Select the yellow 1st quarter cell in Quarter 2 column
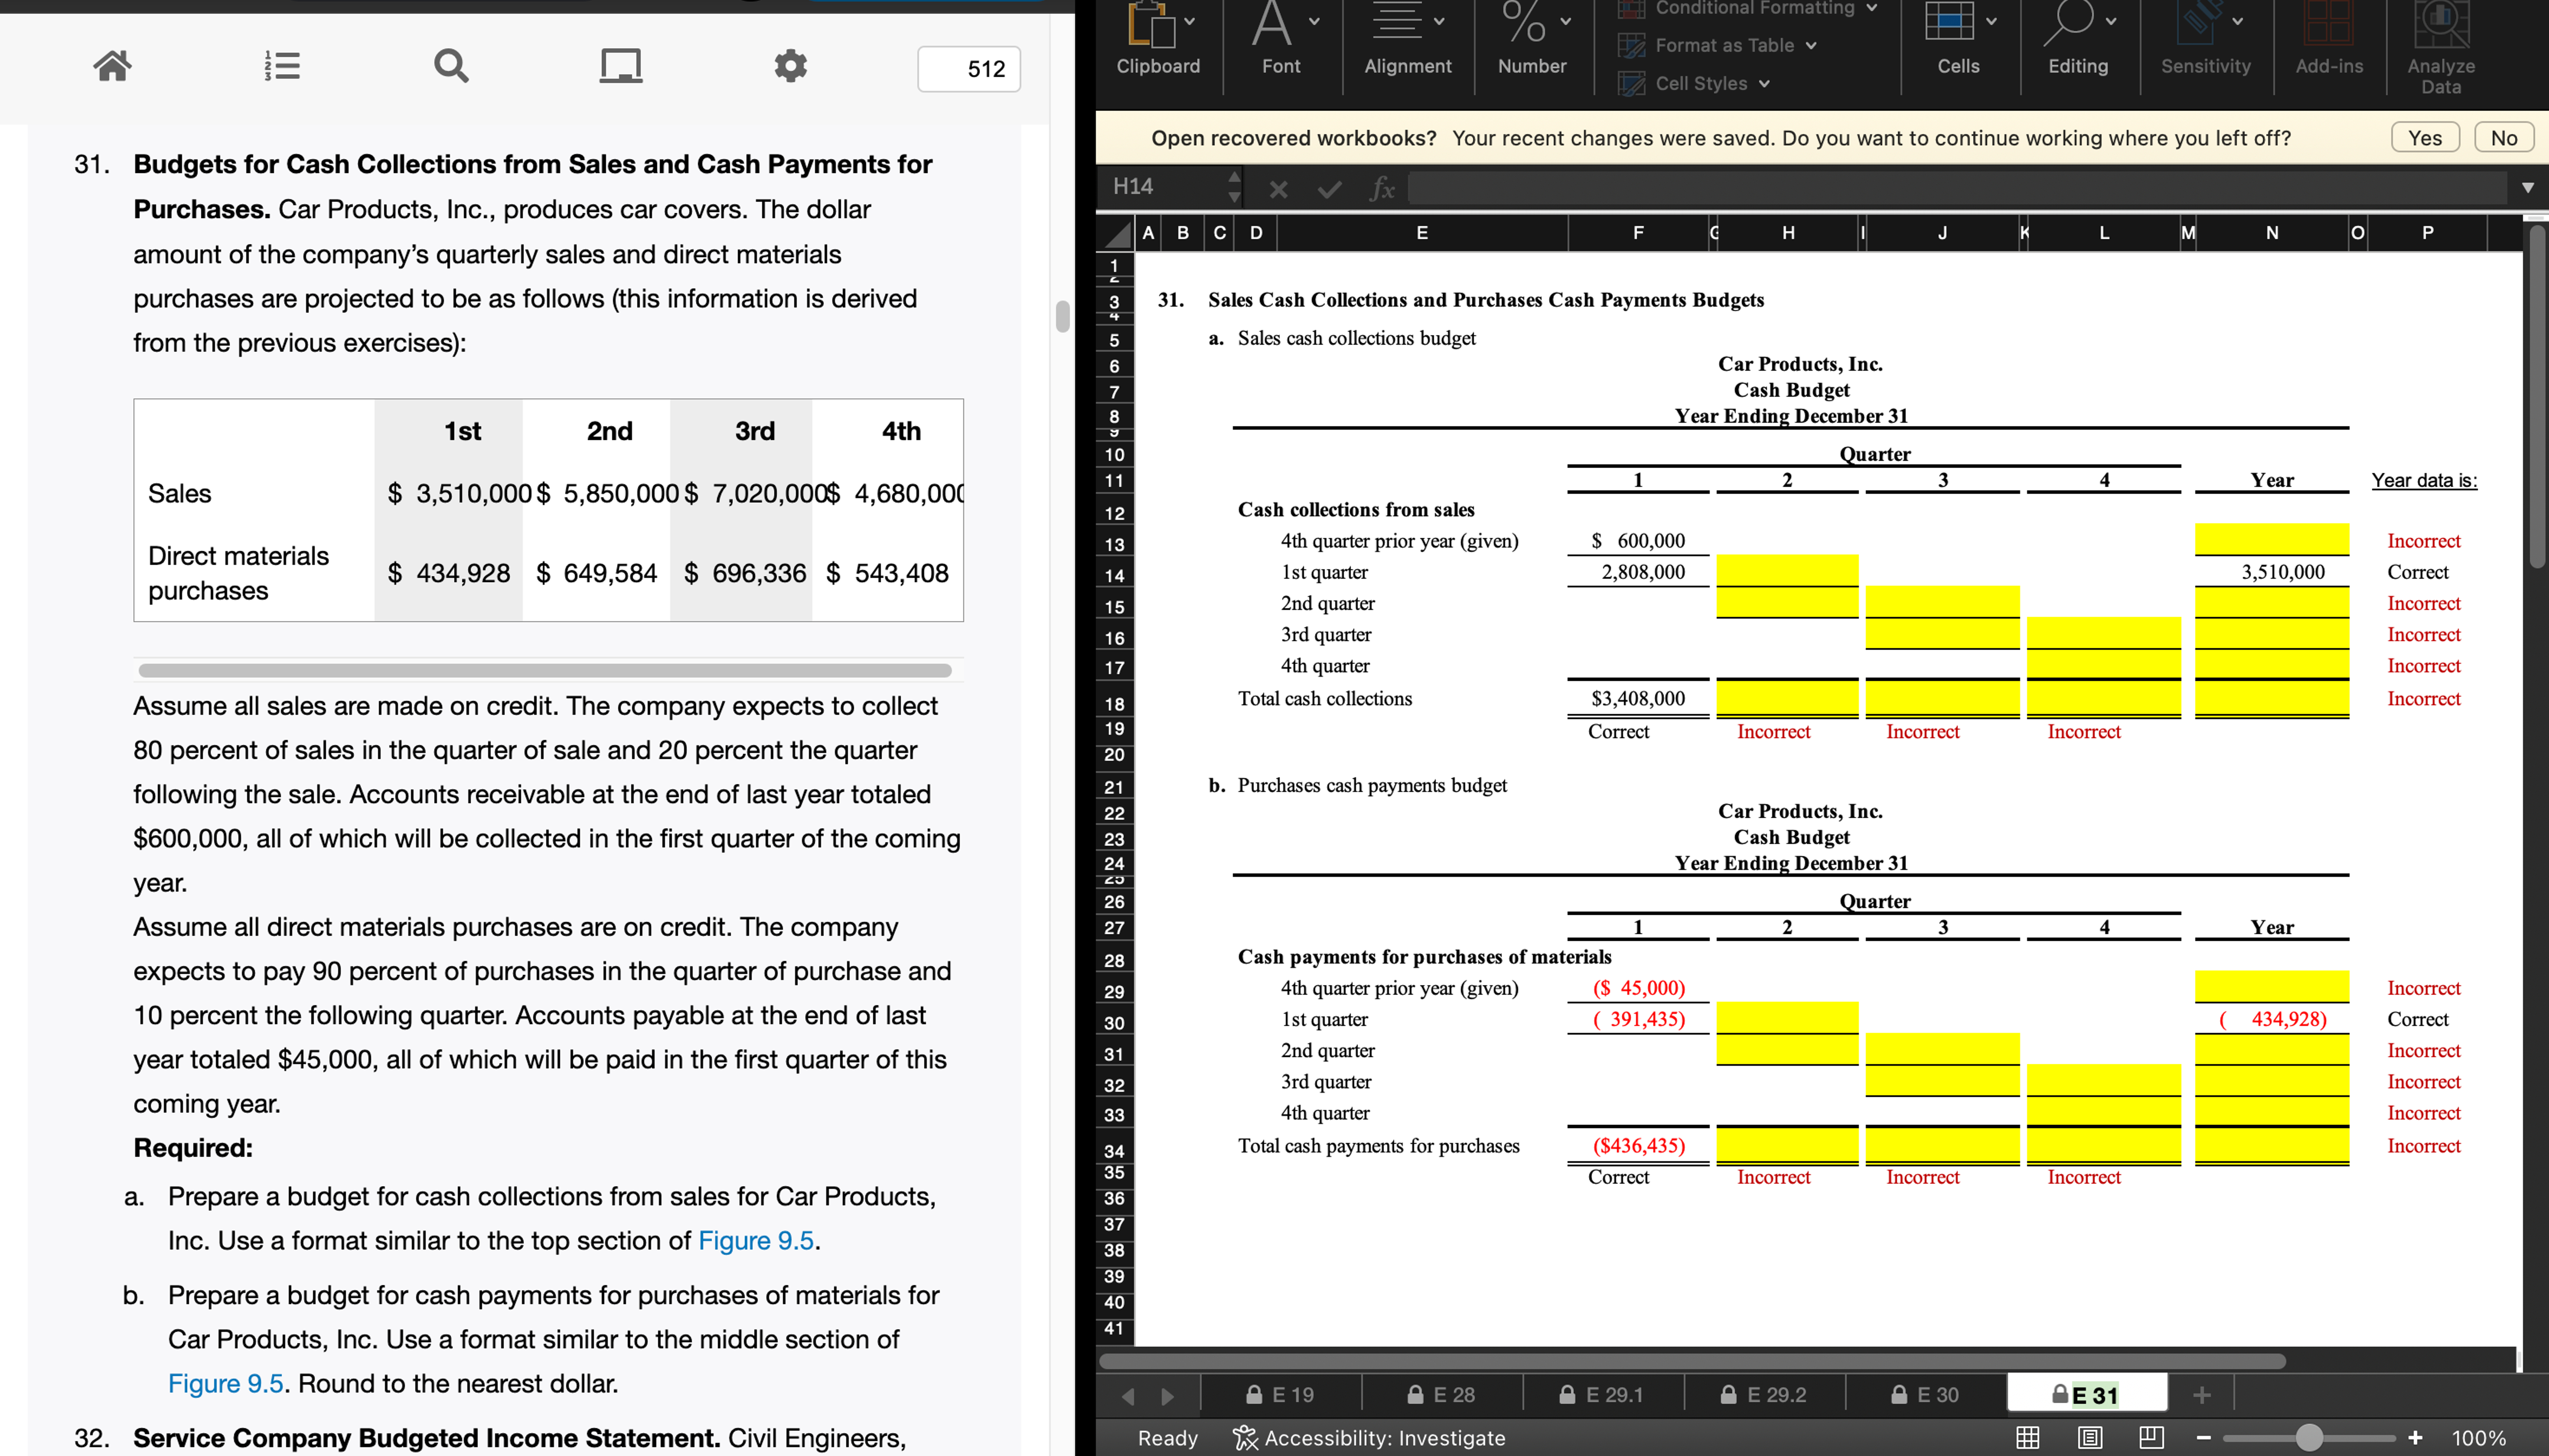Image resolution: width=2549 pixels, height=1456 pixels. coord(1787,571)
